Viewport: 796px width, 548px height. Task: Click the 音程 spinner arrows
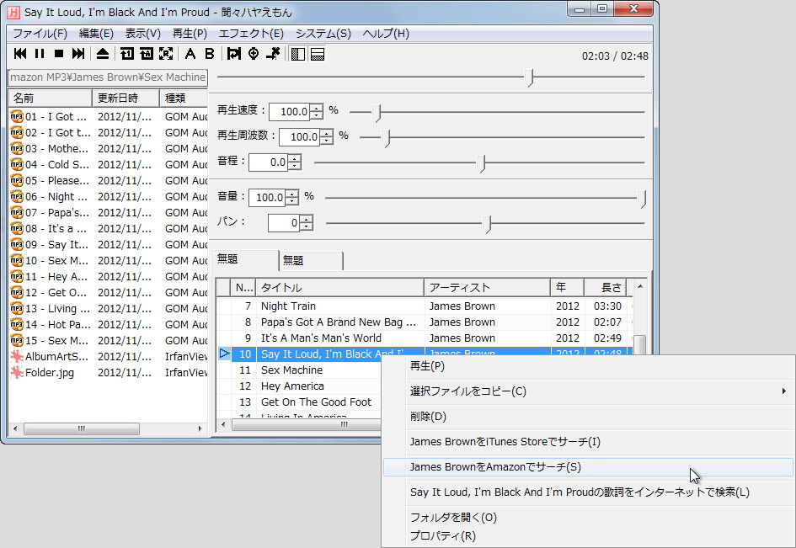click(295, 162)
